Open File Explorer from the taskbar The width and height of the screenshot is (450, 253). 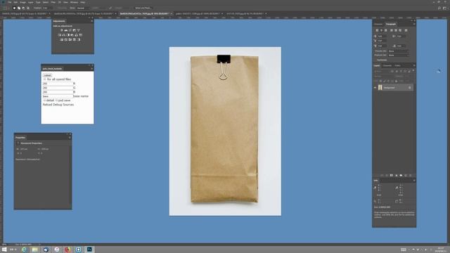pos(35,249)
